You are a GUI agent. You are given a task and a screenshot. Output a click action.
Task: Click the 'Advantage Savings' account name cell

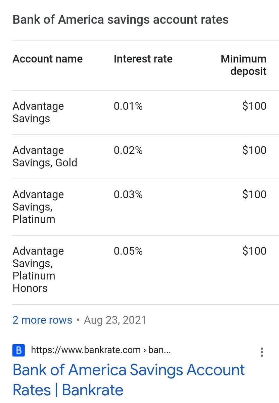38,112
